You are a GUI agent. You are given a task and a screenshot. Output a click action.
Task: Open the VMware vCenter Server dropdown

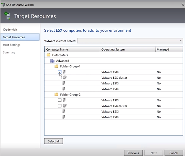coord(130,41)
